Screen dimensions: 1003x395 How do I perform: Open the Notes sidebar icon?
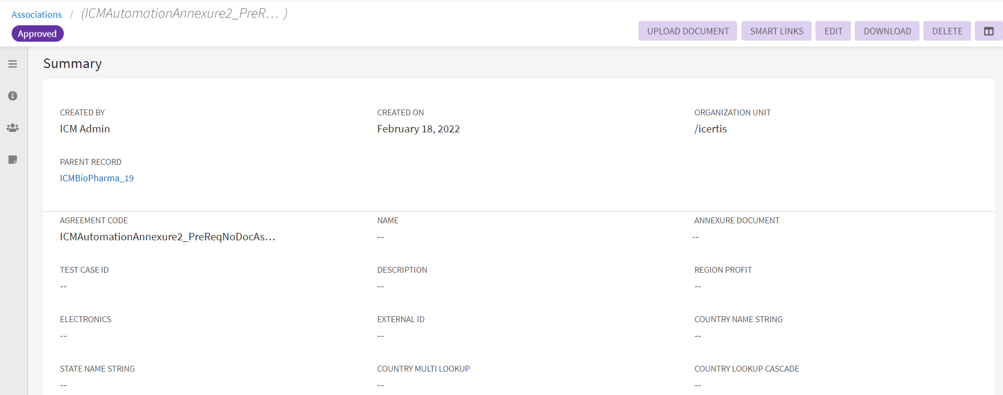(13, 160)
